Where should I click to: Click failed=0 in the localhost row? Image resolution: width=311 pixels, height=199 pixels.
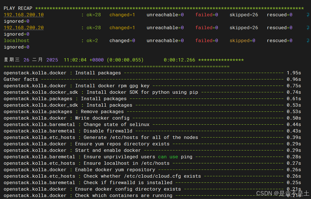207,40
